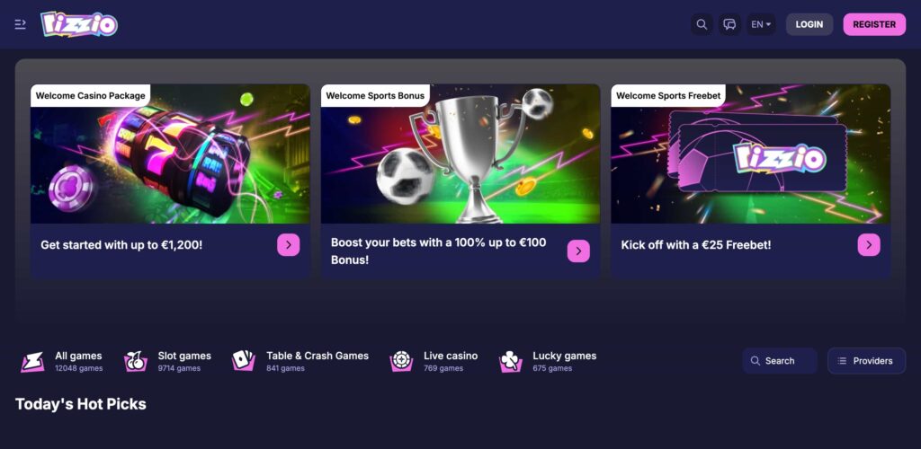Open the live chat bubble icon
Image resolution: width=921 pixels, height=449 pixels.
(x=729, y=24)
